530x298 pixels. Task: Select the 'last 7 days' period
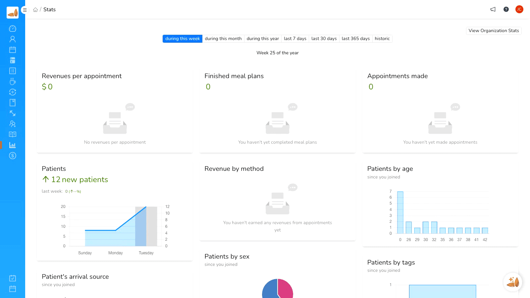[x=295, y=39]
